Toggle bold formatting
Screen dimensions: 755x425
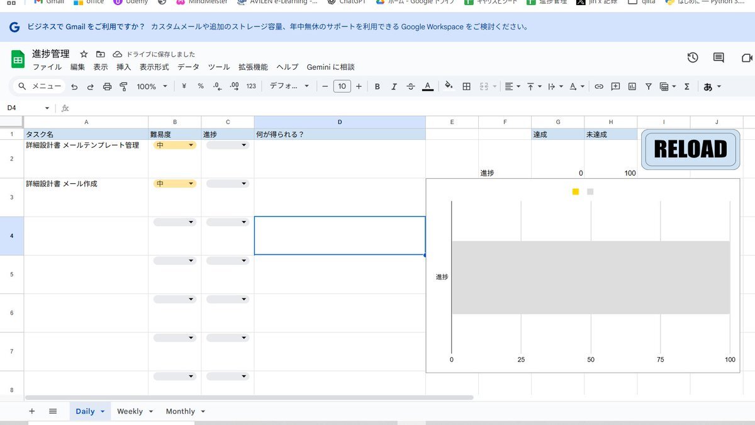click(x=377, y=87)
